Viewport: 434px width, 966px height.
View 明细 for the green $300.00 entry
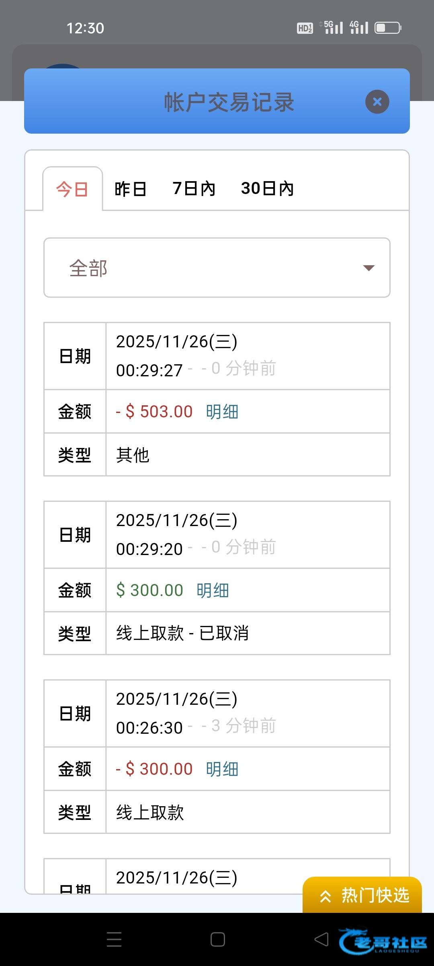click(213, 590)
